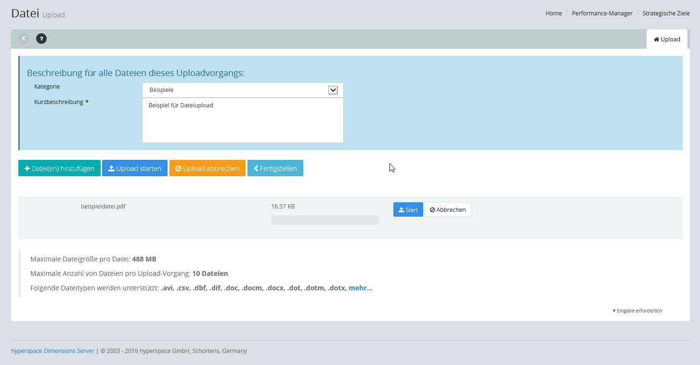This screenshot has width=700, height=365.
Task: Navigate to Strategische Ziele breadcrumb
Action: [666, 13]
